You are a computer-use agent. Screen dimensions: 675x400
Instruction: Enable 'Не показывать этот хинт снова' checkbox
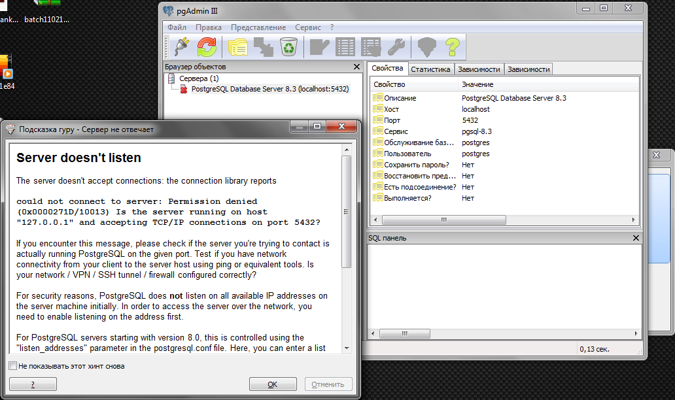coord(13,366)
